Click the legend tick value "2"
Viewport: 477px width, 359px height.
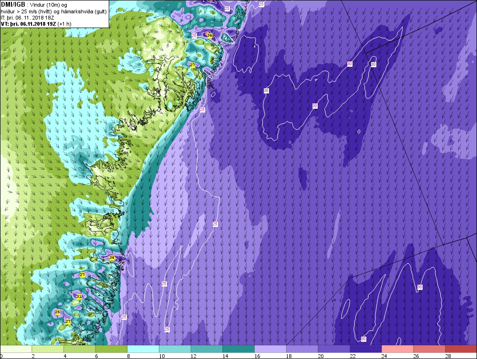click(33, 356)
